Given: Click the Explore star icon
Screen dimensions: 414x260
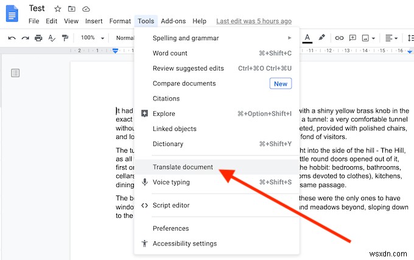Looking at the screenshot, I should click(144, 113).
